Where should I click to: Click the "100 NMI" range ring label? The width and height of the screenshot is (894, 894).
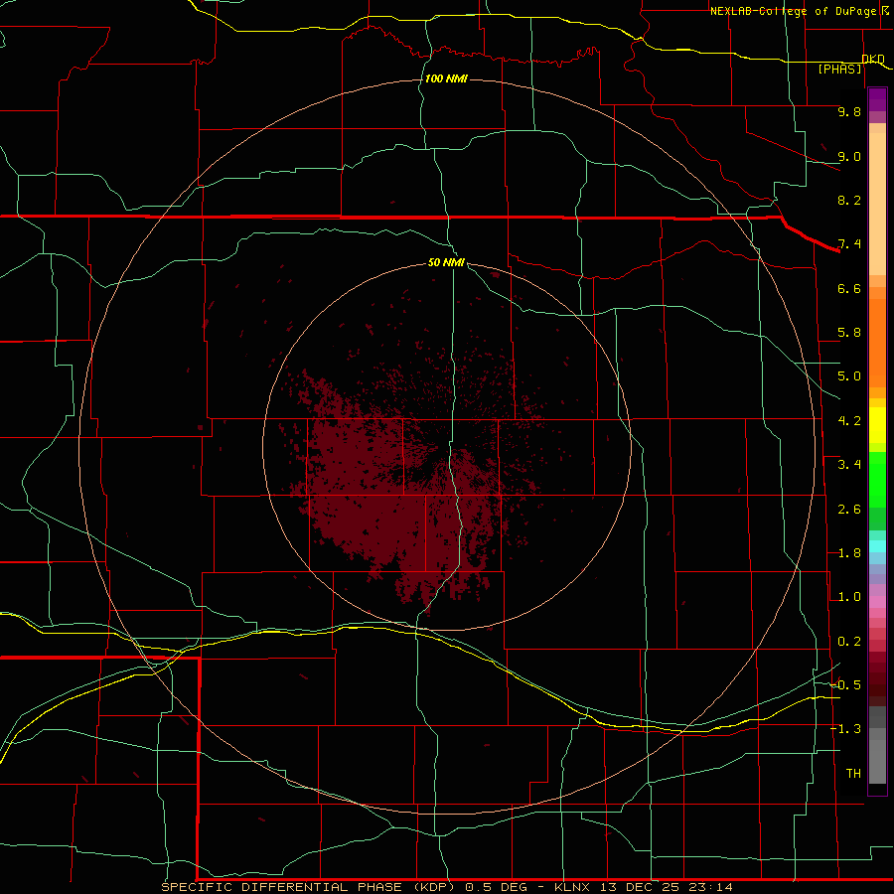point(446,78)
